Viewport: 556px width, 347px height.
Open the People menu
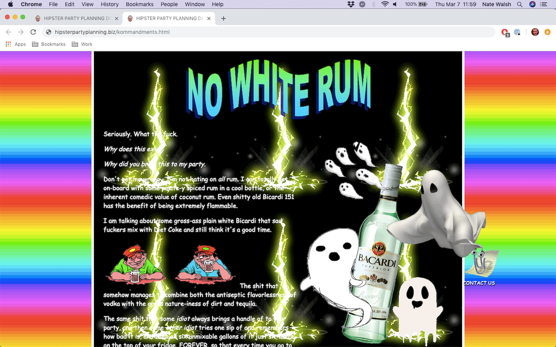click(x=169, y=4)
